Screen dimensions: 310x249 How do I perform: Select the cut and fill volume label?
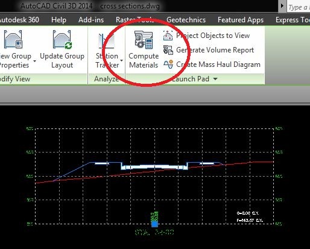point(250,216)
